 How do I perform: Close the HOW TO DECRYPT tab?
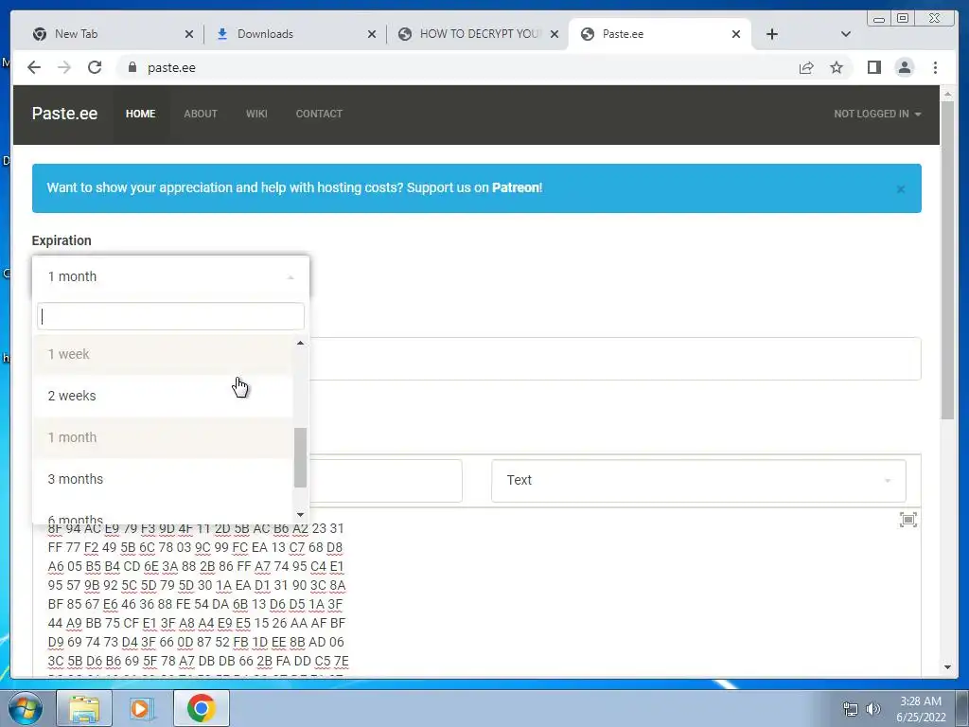pos(555,34)
